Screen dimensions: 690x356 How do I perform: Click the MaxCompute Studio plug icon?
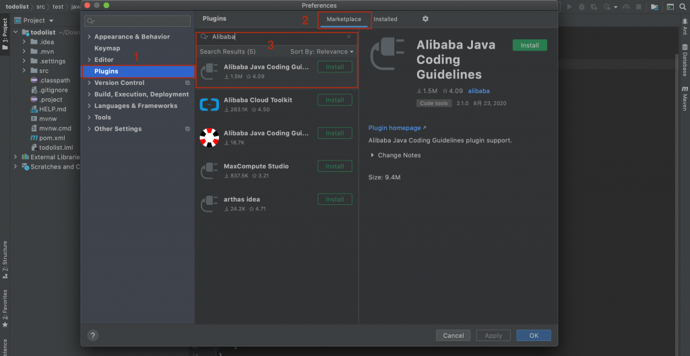point(209,171)
